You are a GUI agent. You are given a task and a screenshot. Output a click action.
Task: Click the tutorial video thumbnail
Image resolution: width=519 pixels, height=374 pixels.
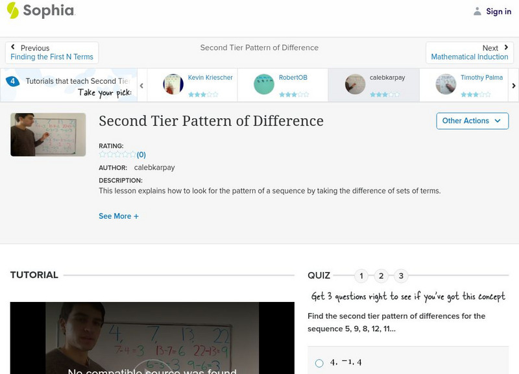coord(47,134)
